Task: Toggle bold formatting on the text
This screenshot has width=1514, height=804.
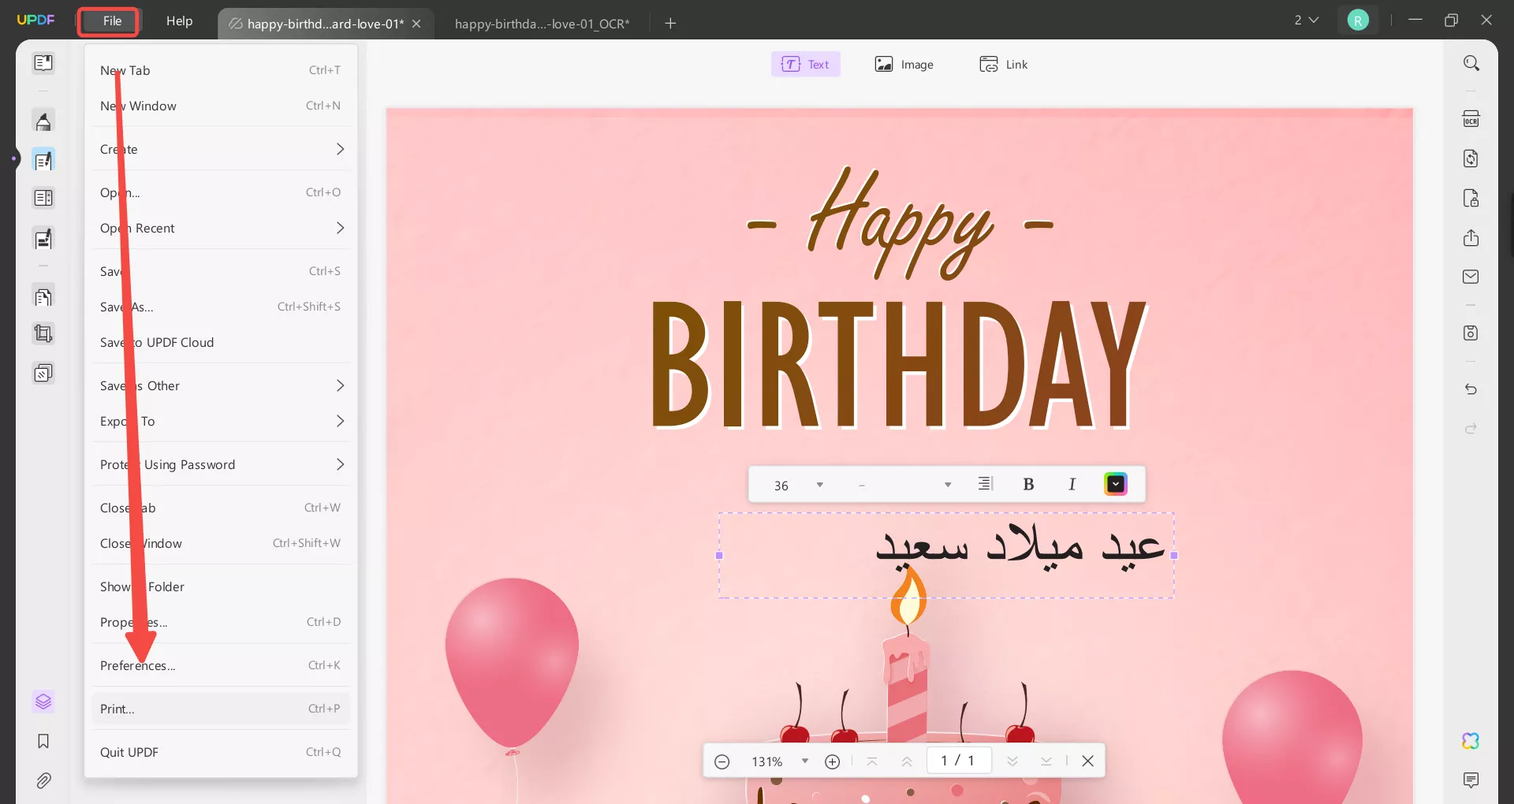Action: click(1028, 484)
